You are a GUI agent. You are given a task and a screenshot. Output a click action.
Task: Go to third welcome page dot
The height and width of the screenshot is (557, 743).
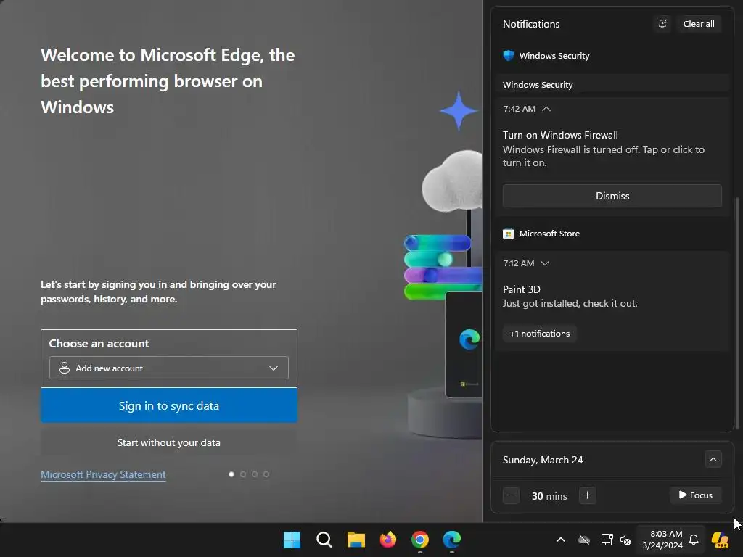[x=255, y=474]
